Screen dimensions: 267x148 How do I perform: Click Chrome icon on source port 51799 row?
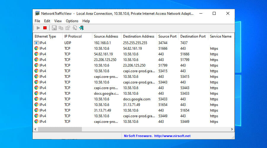click(x=36, y=65)
